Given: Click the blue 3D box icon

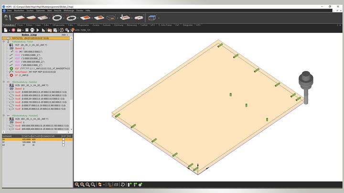Looking at the screenshot, I should click(152, 17).
